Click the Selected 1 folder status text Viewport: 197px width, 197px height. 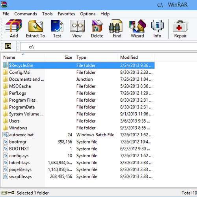[x=33, y=193]
